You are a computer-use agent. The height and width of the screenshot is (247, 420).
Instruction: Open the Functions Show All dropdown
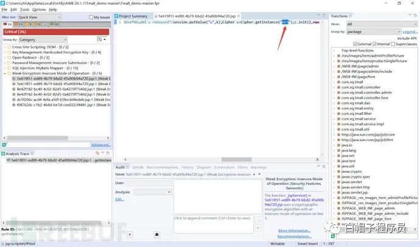[x=382, y=24]
